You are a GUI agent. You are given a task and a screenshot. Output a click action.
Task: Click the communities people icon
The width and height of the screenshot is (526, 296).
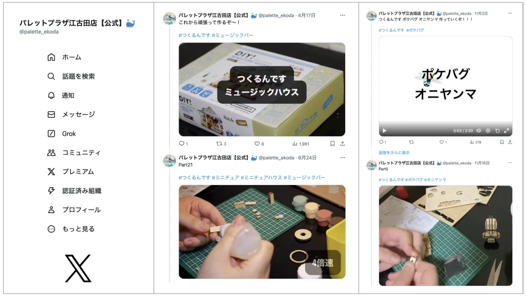pyautogui.click(x=51, y=153)
